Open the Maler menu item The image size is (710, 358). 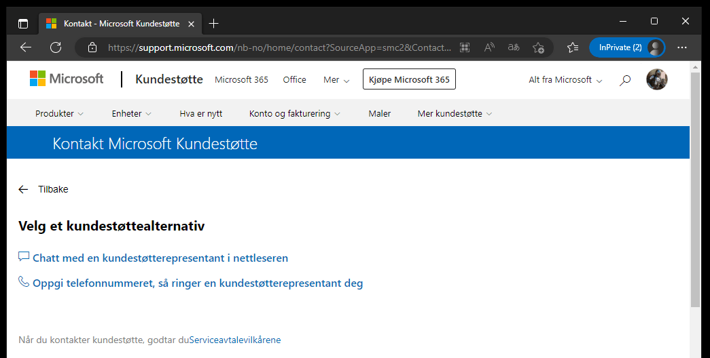pos(379,113)
